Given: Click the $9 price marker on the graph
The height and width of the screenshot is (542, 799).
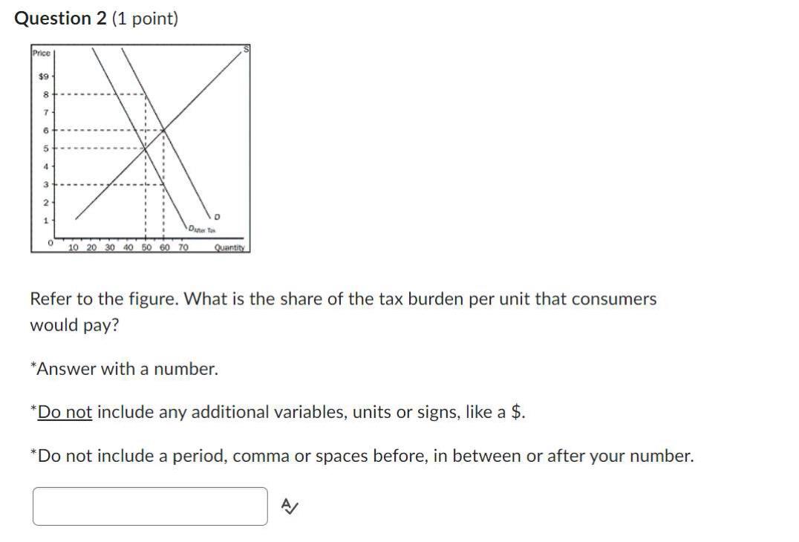Looking at the screenshot, I should (44, 76).
